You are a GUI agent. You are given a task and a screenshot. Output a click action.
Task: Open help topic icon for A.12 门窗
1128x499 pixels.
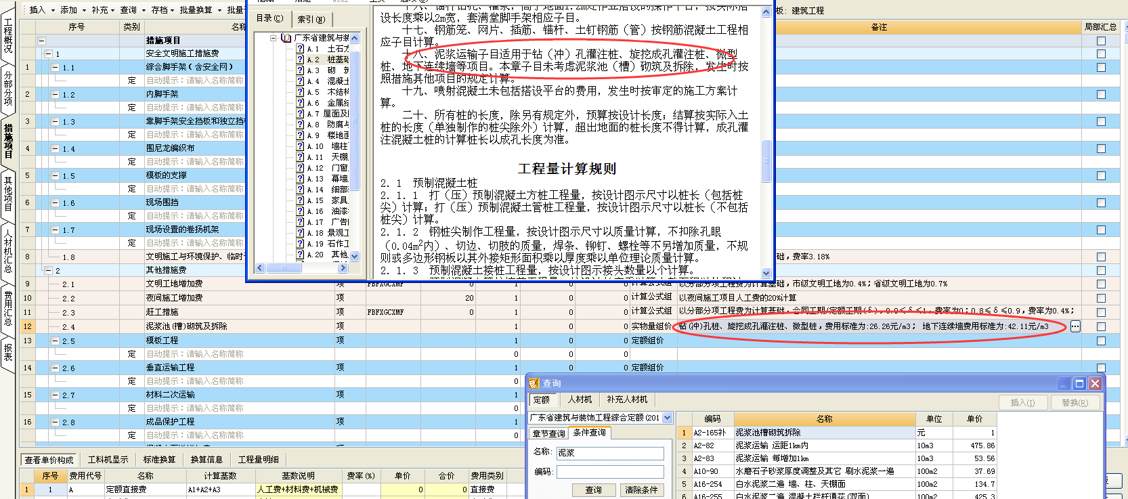pyautogui.click(x=300, y=168)
